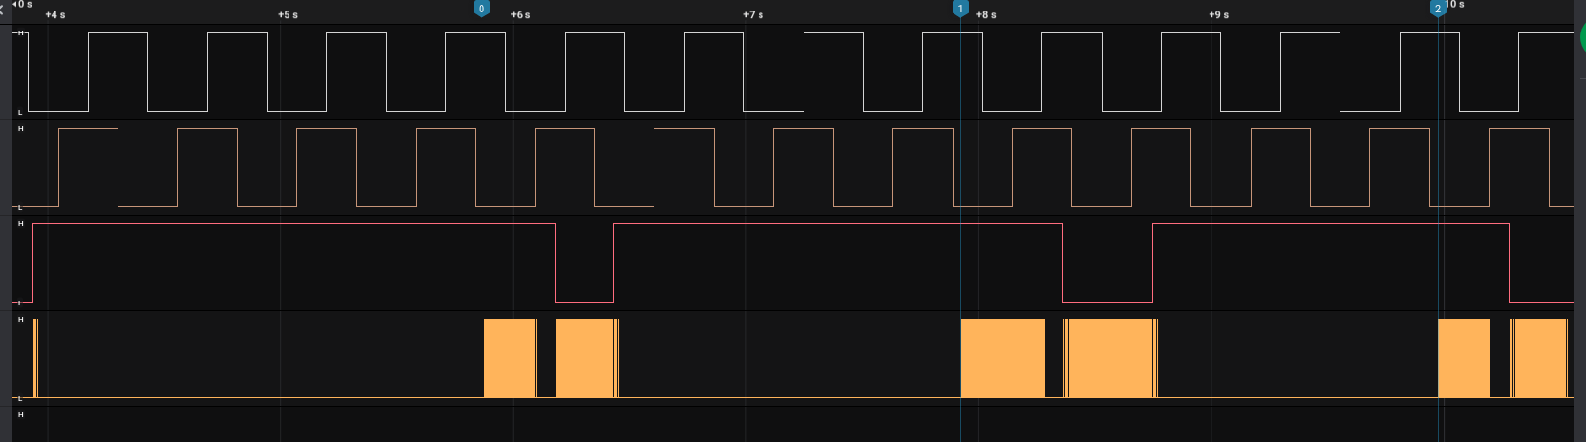Select timing marker 2 on the timeline
The width and height of the screenshot is (1586, 442).
pos(1438,9)
